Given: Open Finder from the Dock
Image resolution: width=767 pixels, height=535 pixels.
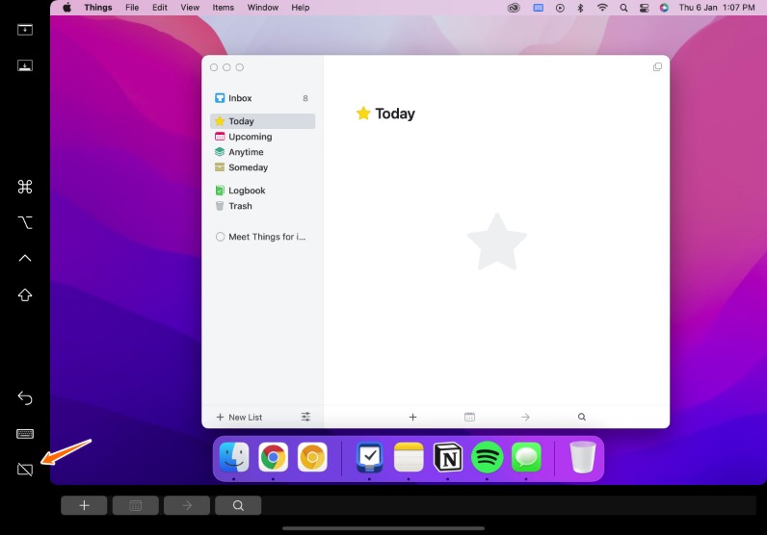Looking at the screenshot, I should pos(234,457).
